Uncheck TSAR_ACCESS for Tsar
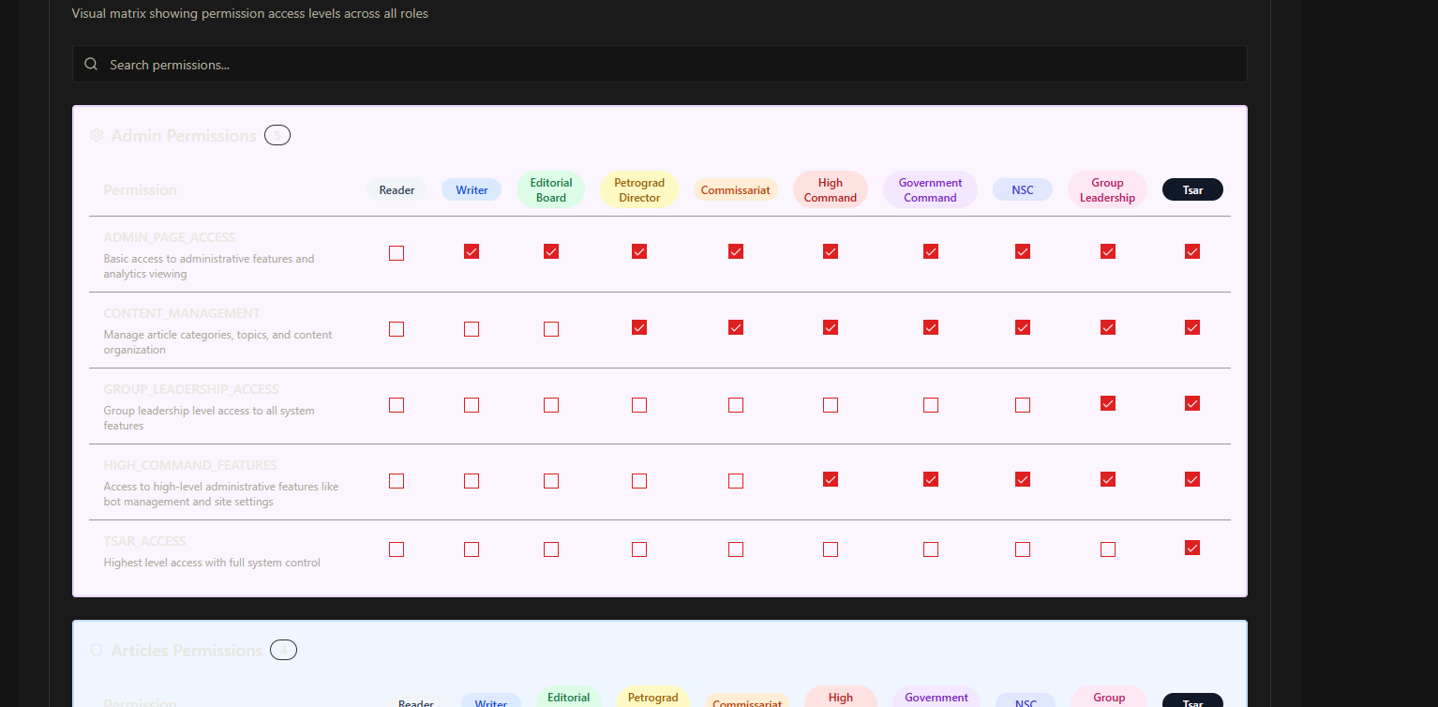This screenshot has height=707, width=1438. pyautogui.click(x=1192, y=548)
